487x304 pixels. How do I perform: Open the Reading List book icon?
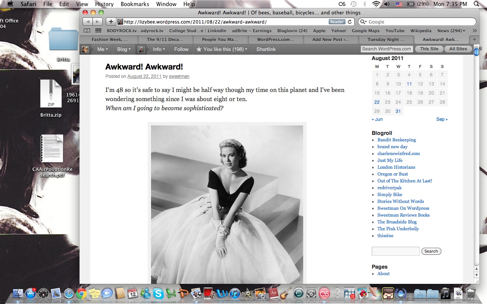click(87, 31)
